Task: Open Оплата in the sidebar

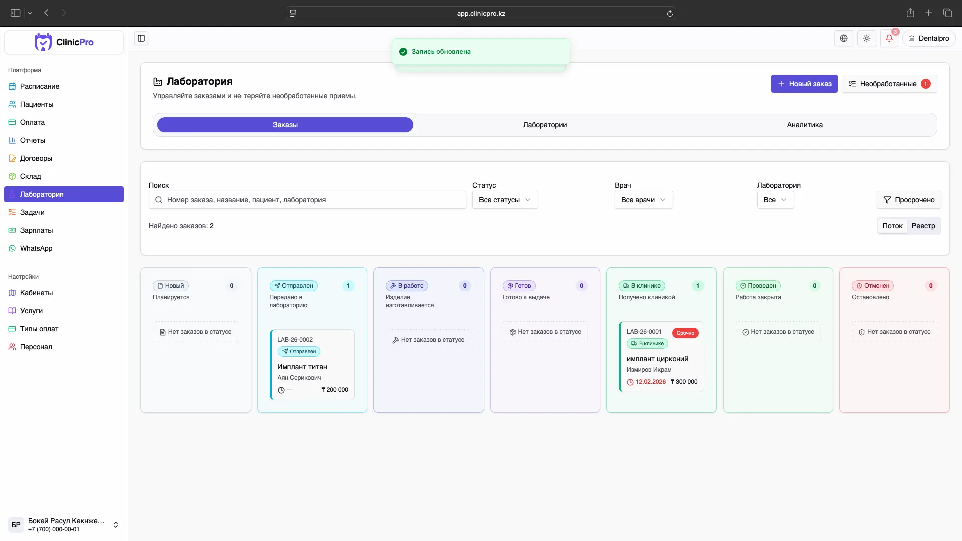Action: 64,122
